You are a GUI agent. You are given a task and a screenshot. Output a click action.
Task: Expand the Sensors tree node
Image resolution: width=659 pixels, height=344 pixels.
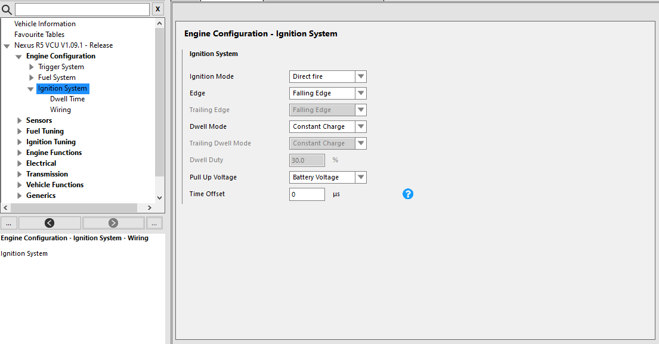tap(20, 120)
